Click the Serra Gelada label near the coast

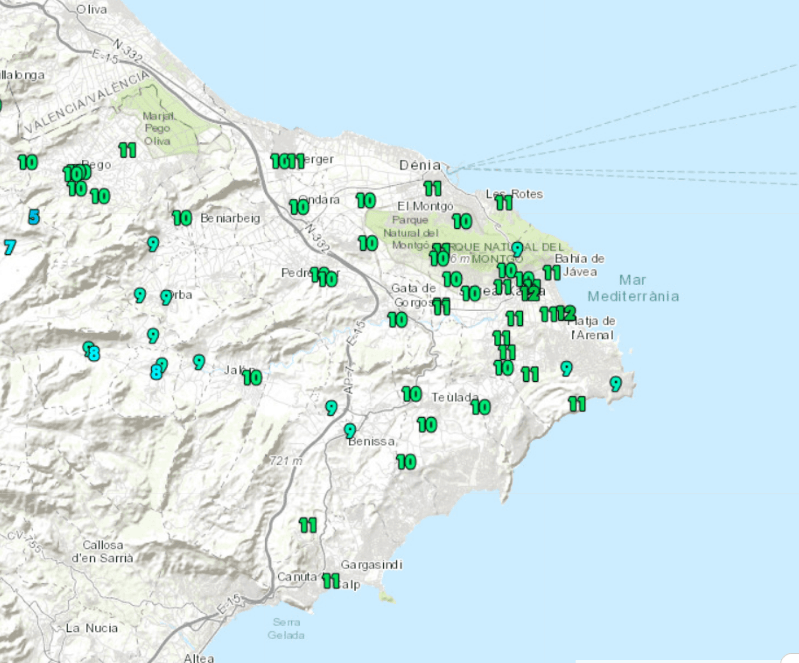point(286,629)
